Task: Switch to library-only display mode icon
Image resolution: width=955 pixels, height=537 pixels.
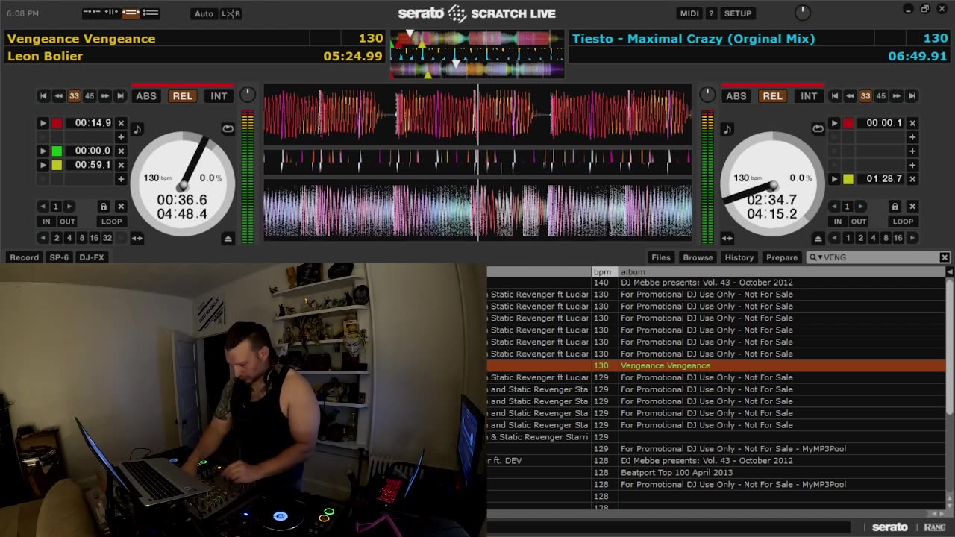Action: tap(151, 13)
